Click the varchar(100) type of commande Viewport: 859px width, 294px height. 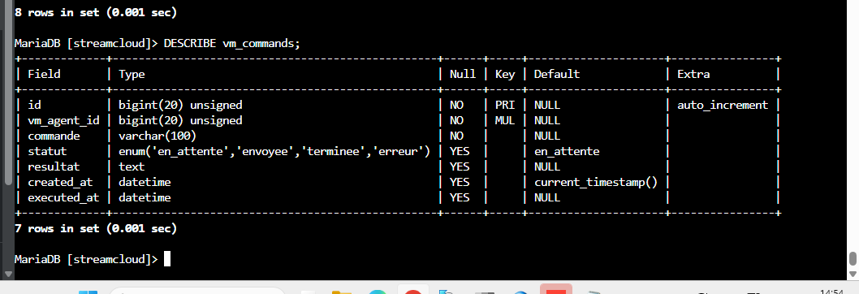(158, 136)
